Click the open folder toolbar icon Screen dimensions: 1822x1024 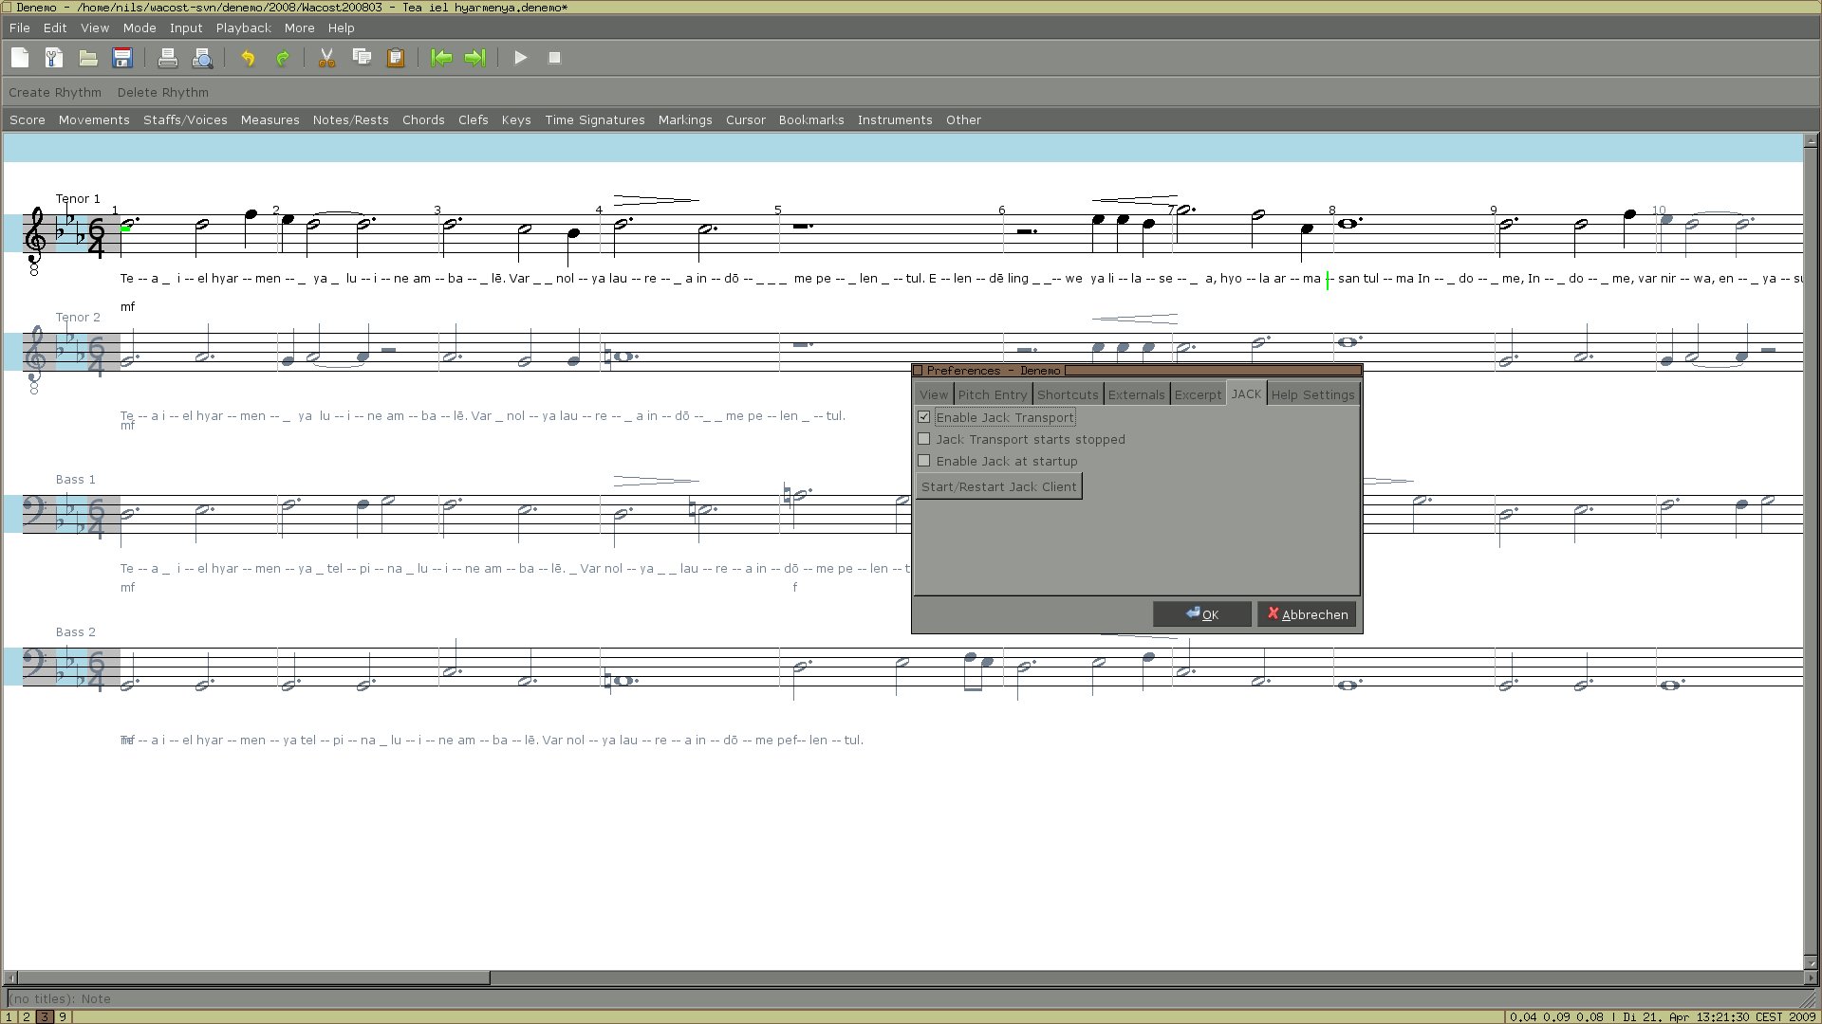pyautogui.click(x=88, y=58)
